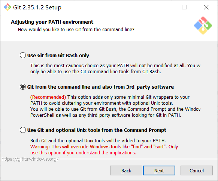Cancel the Git installation
Image resolution: width=218 pixels, height=181 pixels.
pos(197,170)
